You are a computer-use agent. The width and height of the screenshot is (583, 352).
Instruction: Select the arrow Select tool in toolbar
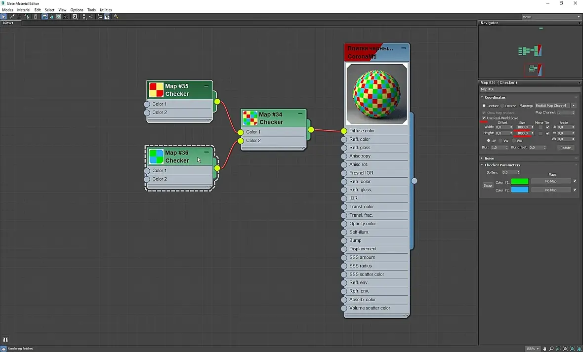coord(4,16)
